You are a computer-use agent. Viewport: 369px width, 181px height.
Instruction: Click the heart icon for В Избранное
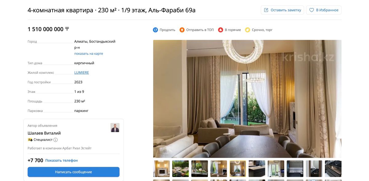pos(311,10)
